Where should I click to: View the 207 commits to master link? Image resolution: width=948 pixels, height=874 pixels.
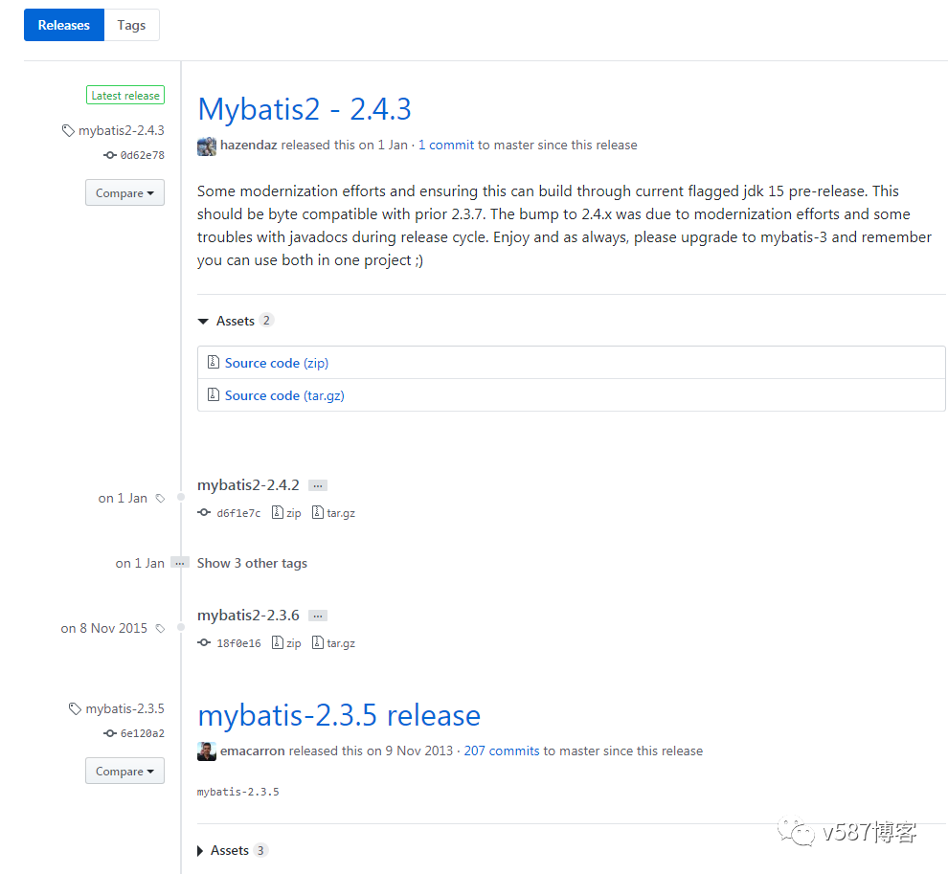coord(501,751)
